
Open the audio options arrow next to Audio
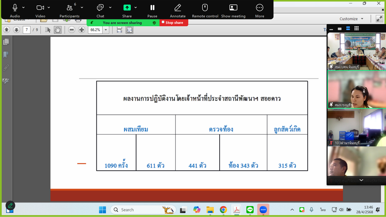coord(24,8)
